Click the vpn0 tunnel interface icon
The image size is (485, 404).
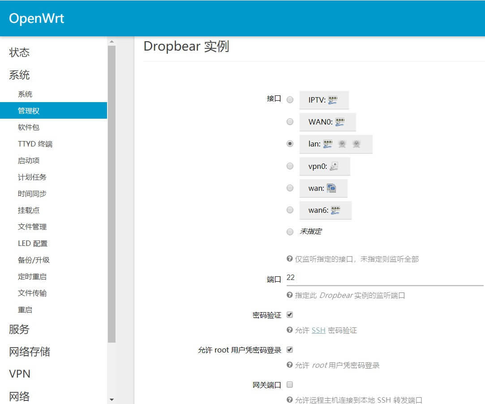click(x=334, y=166)
